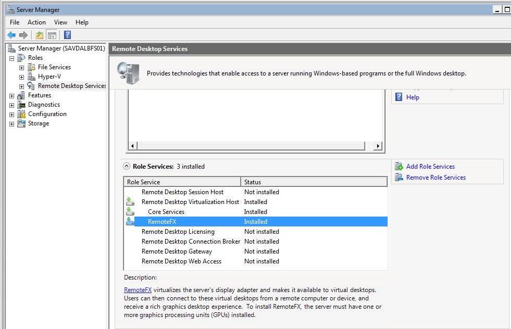Open the View menu
Viewport: 511px width, 329px height.
click(x=60, y=22)
